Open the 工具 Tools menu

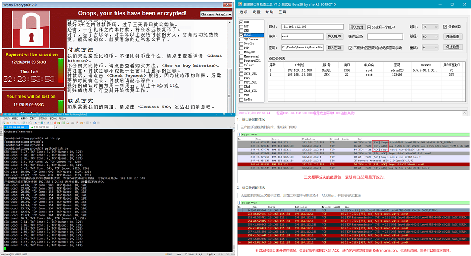281,12
